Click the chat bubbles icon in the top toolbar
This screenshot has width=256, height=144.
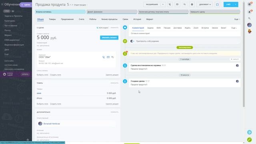(184, 4)
